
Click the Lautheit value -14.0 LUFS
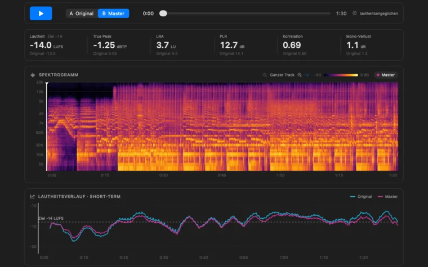point(46,45)
